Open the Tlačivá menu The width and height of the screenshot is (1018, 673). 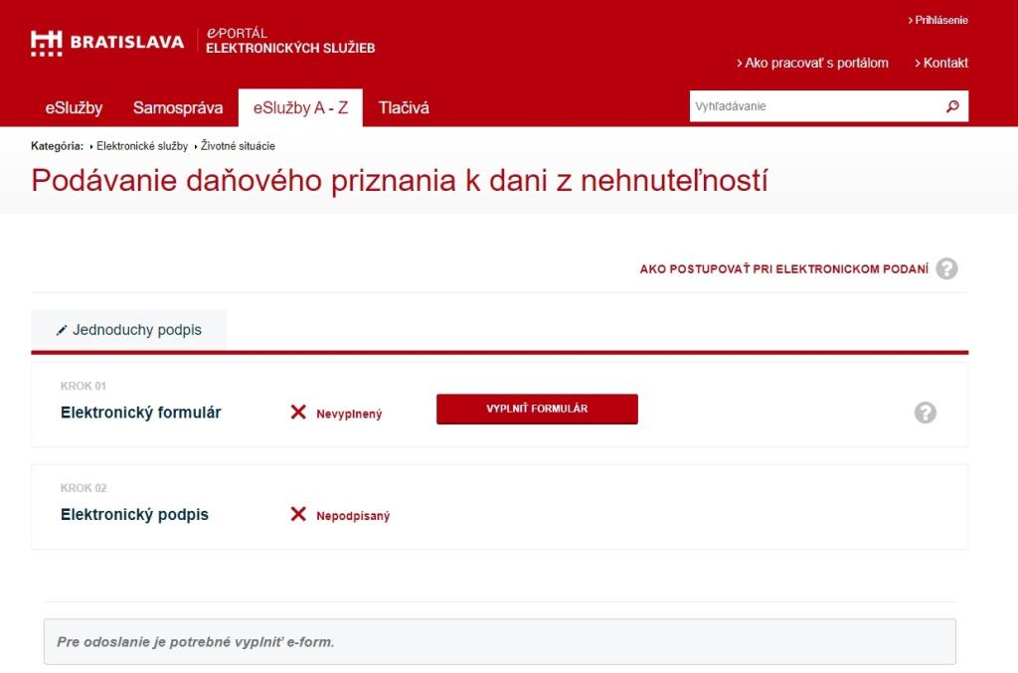coord(404,107)
